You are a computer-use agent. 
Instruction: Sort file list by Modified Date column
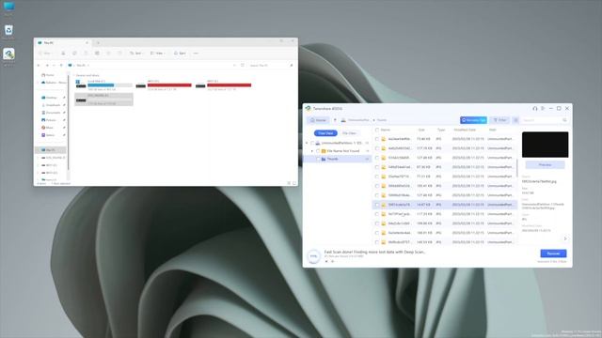click(465, 130)
